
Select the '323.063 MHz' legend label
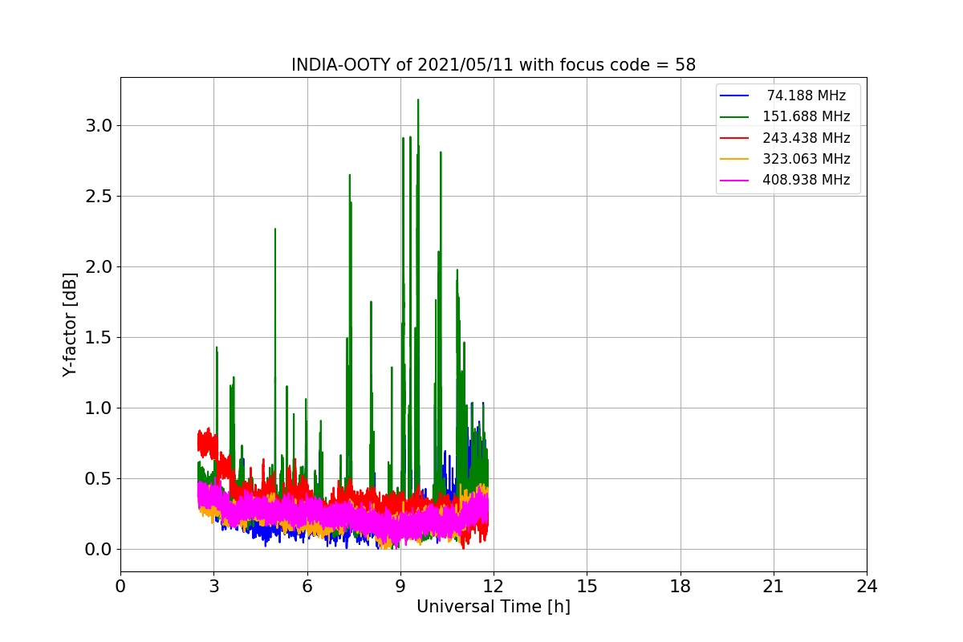806,159
